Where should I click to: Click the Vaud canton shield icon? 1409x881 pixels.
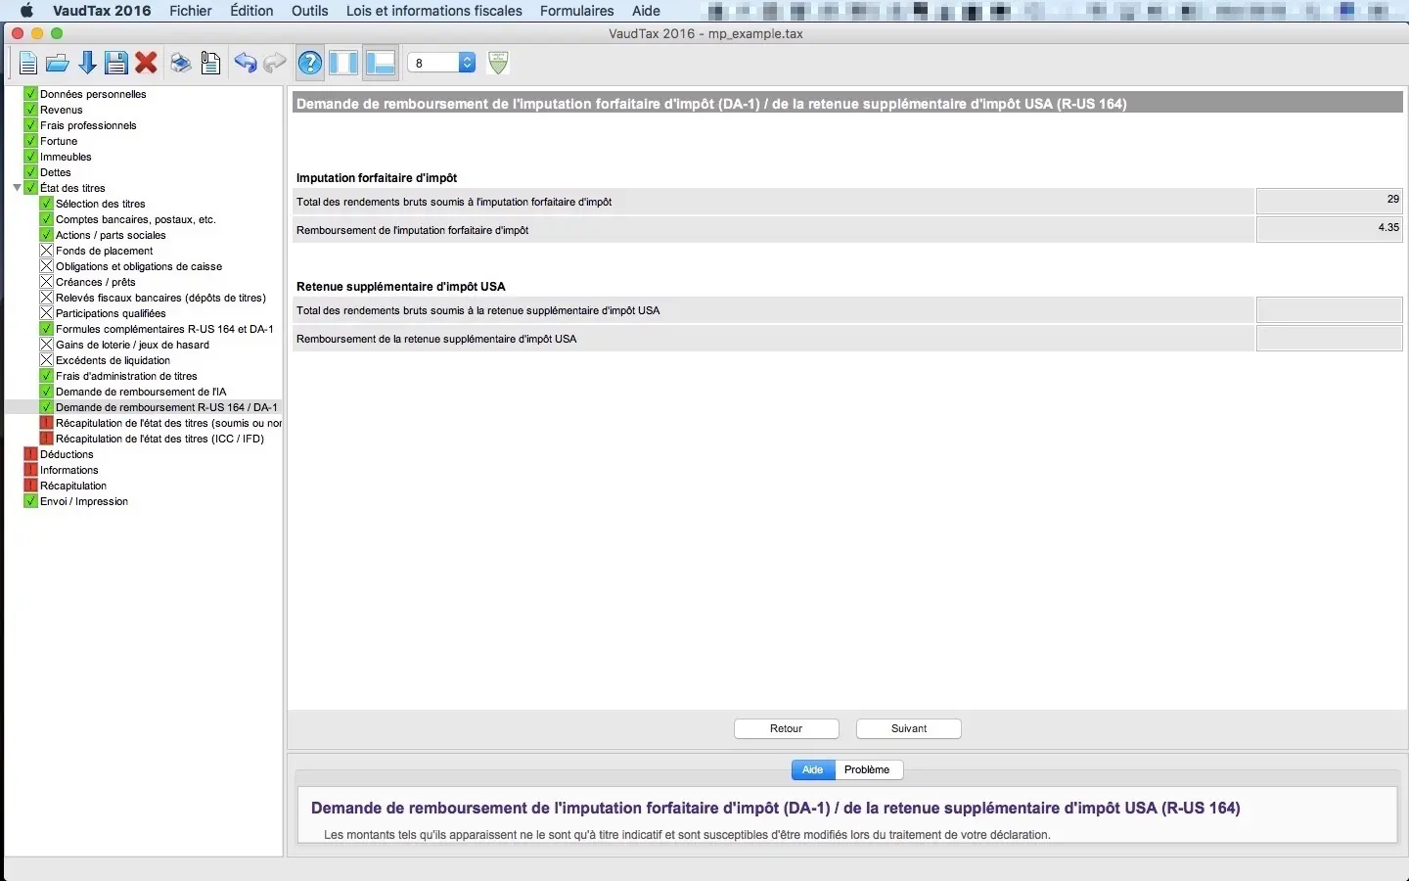(498, 63)
